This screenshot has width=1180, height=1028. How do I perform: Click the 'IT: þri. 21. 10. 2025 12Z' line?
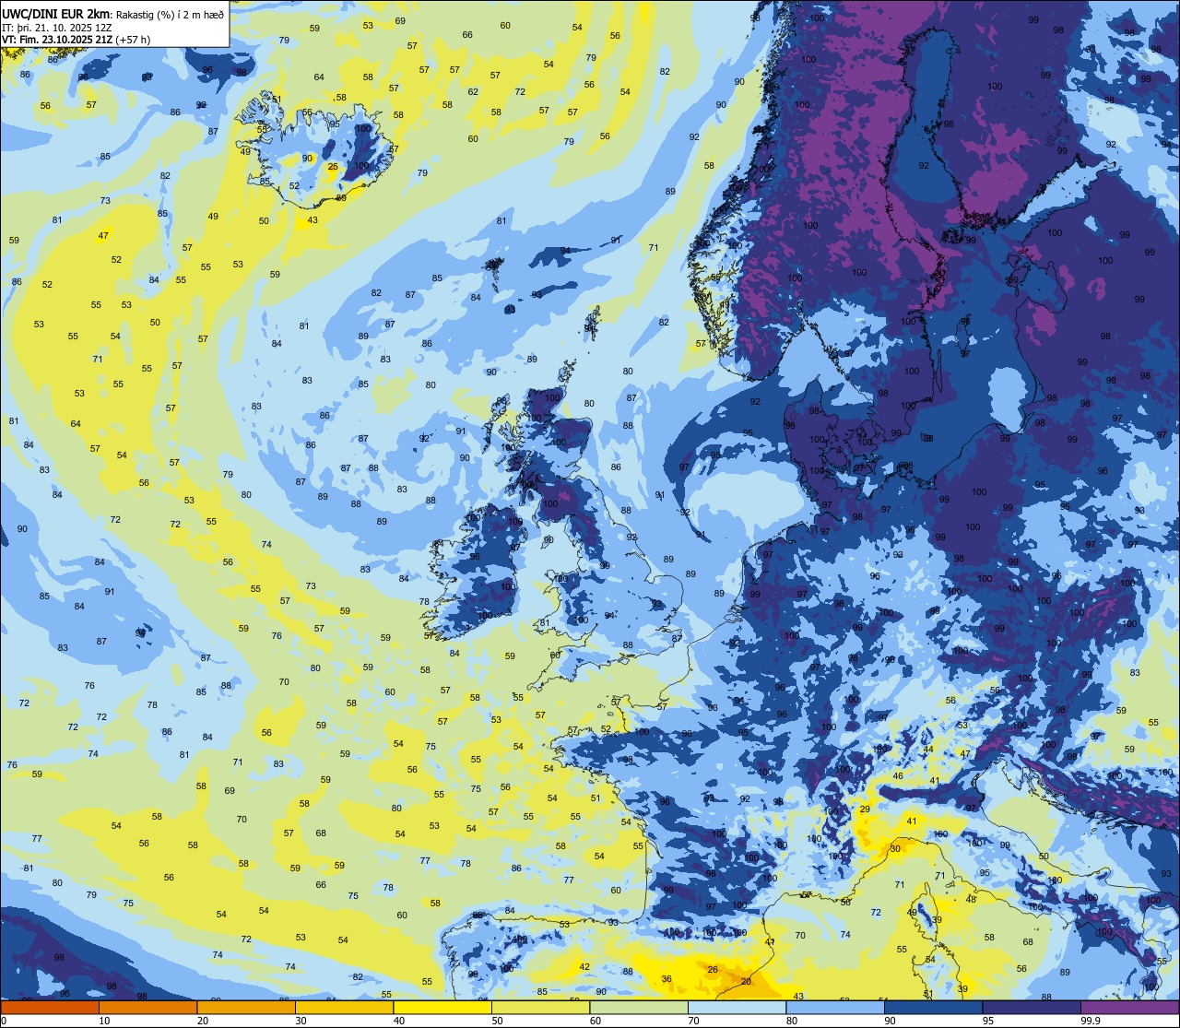[x=56, y=27]
